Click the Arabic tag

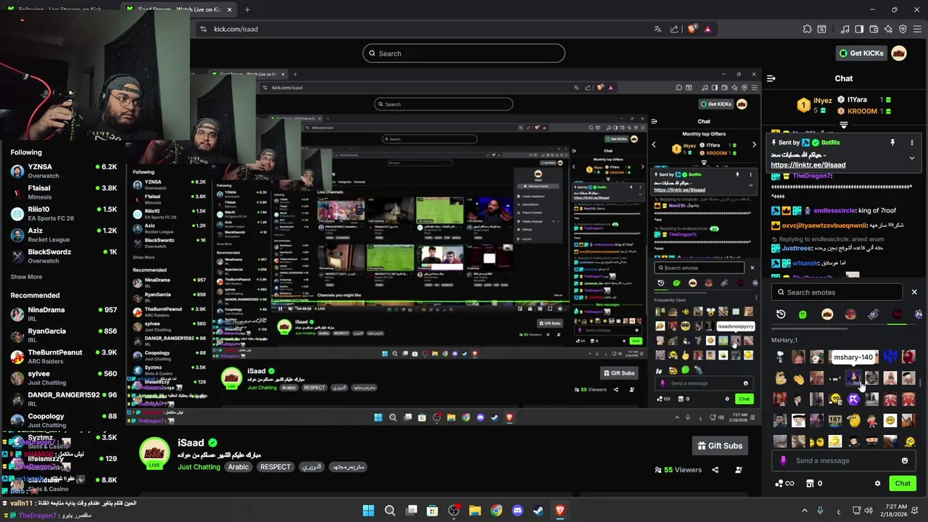(x=239, y=467)
